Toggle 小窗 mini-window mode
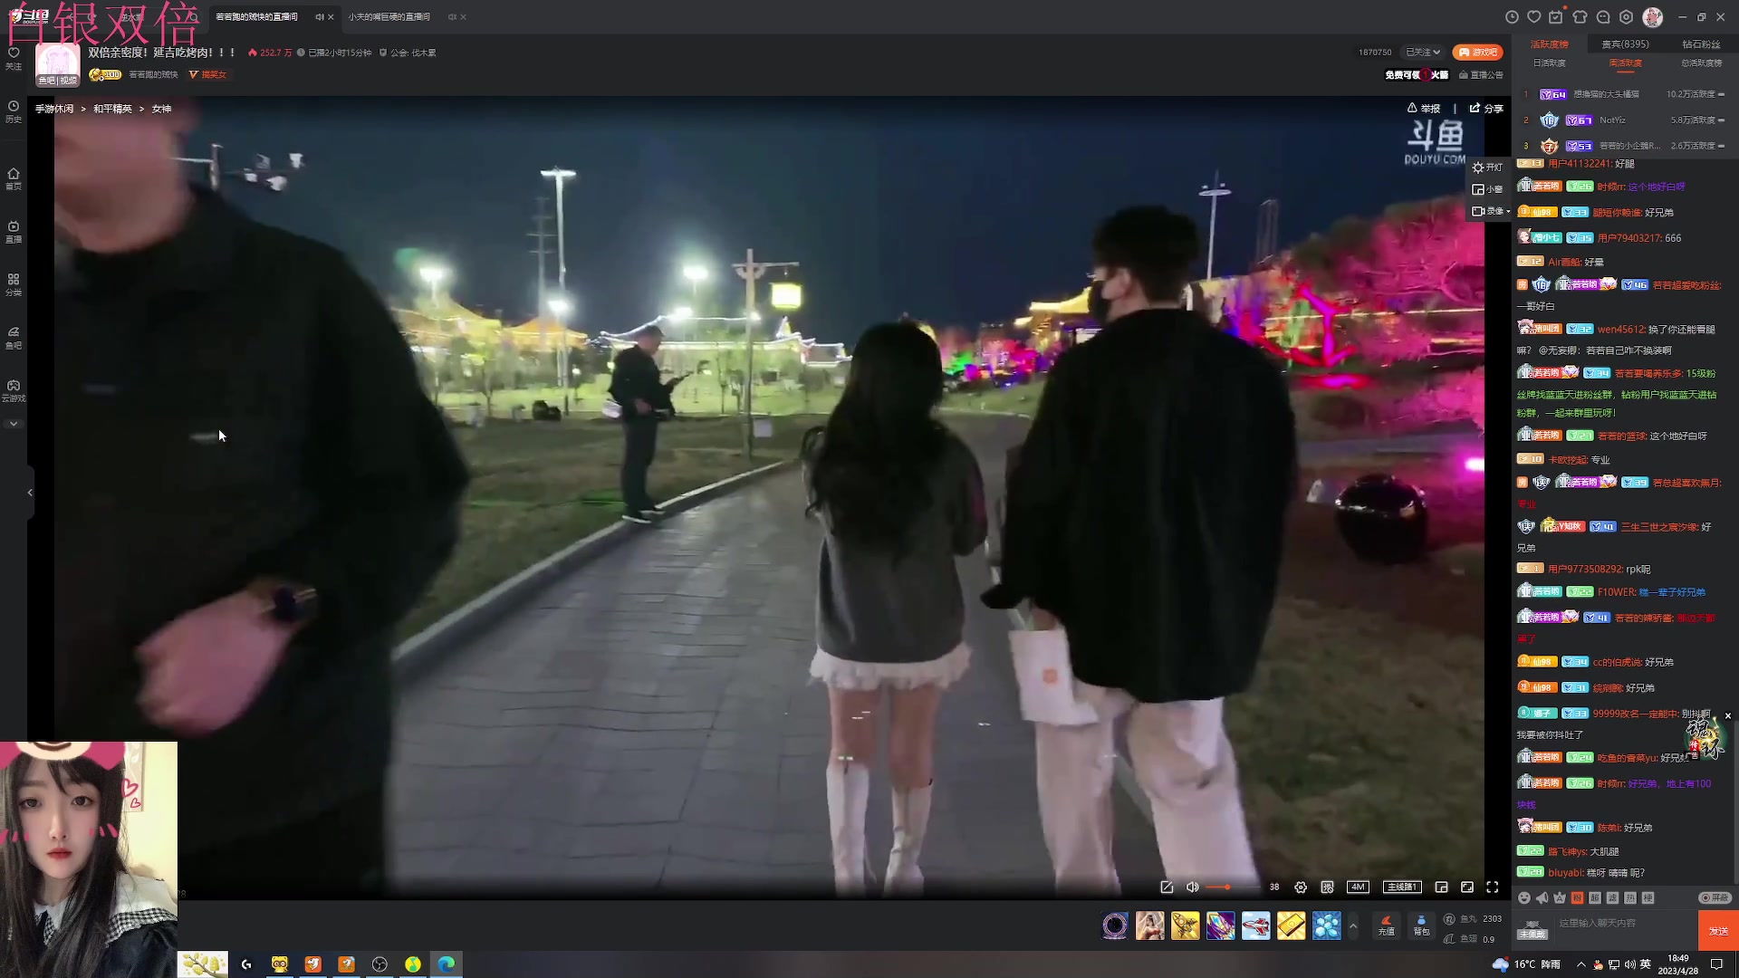 (1487, 189)
